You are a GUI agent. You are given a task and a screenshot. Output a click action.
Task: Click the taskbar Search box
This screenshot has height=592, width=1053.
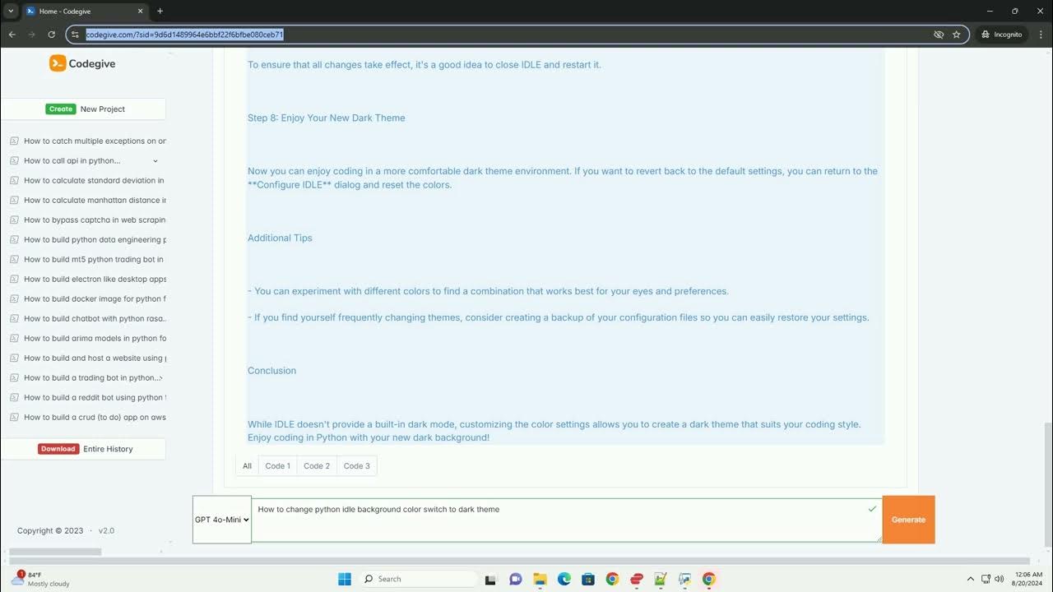point(417,579)
